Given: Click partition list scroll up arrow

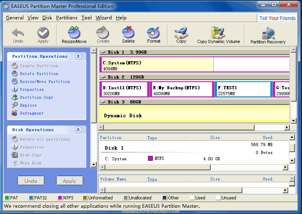Looking at the screenshot, I should click(x=292, y=137).
